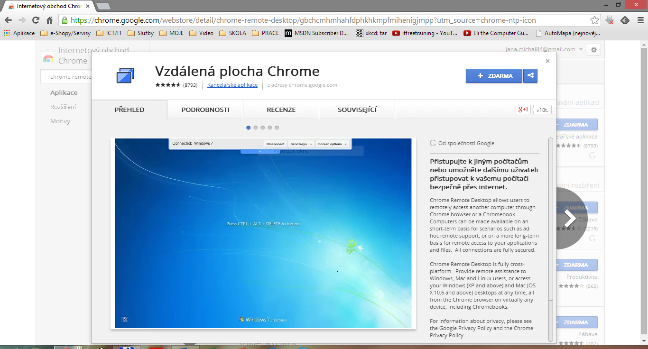Click the blue ZDARMA install button

coord(493,75)
